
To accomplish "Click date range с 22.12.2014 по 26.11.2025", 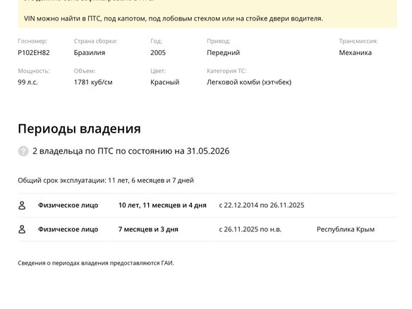I will click(262, 205).
